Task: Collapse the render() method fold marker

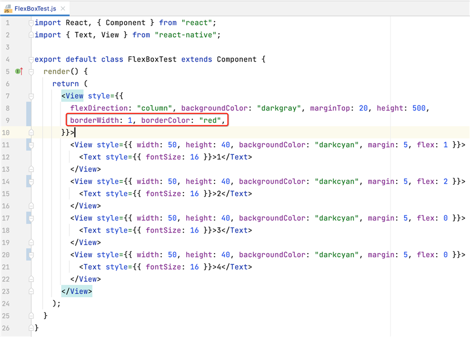Action: pyautogui.click(x=31, y=72)
